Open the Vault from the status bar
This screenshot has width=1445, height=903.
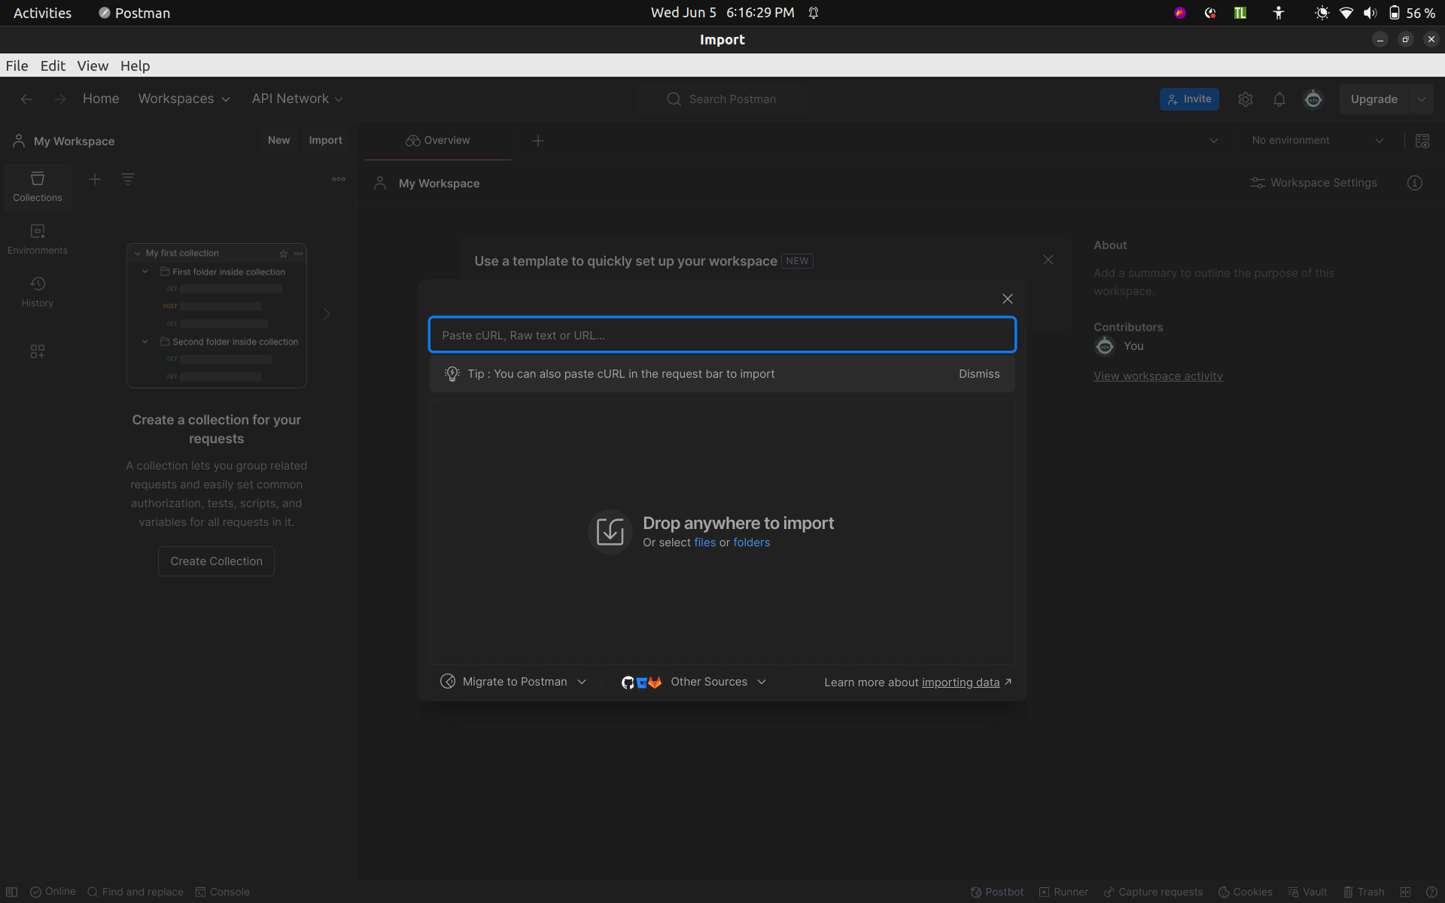click(x=1308, y=892)
